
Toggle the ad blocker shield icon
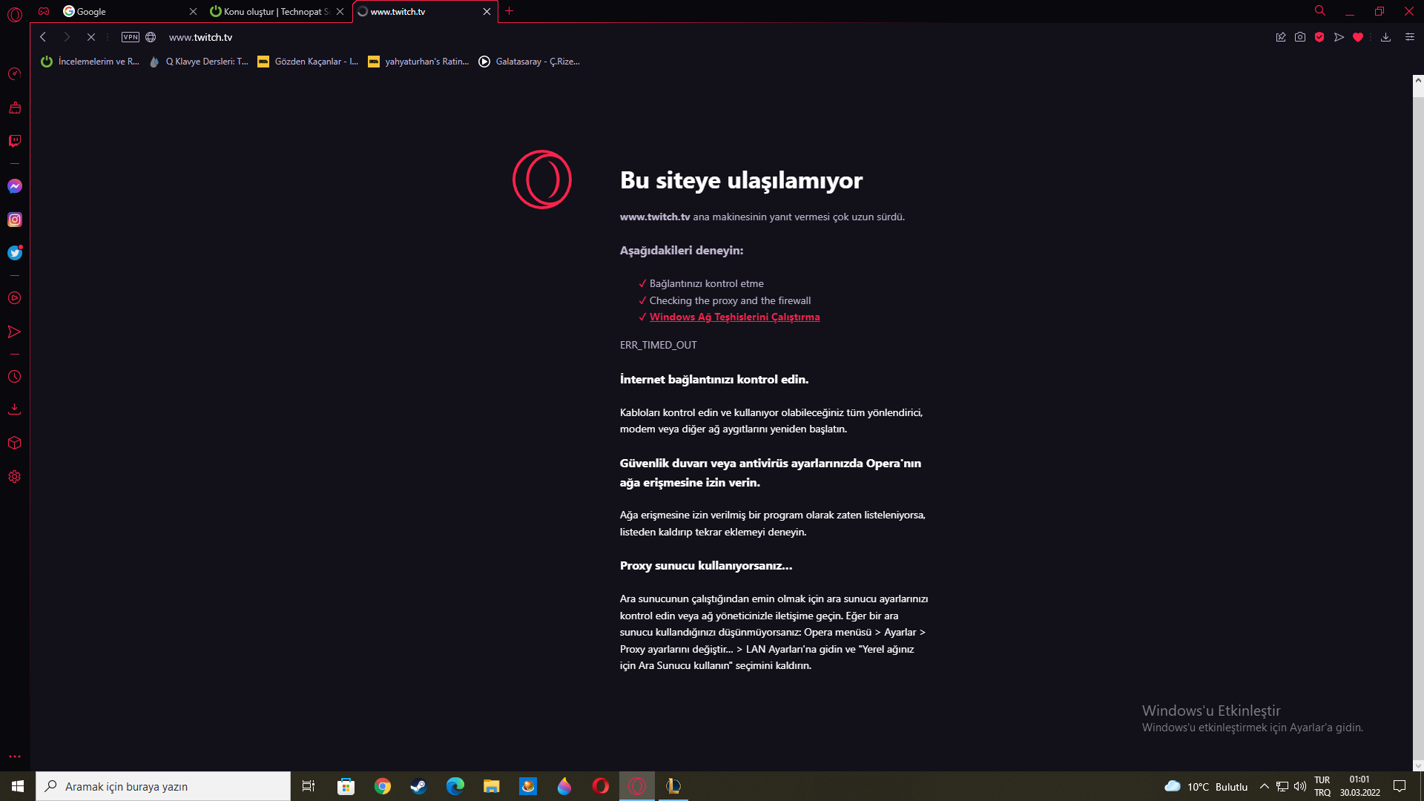click(x=1319, y=37)
